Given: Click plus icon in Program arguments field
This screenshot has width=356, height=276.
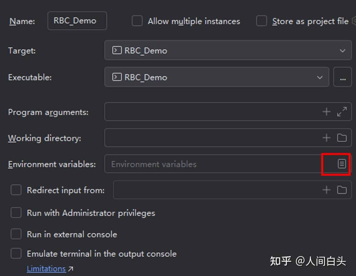Looking at the screenshot, I should tap(326, 112).
